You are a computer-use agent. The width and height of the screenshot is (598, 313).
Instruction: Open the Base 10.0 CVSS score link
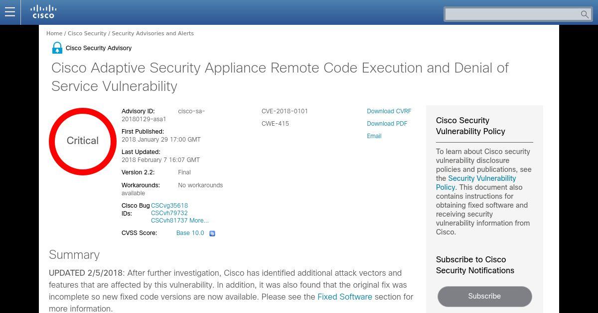tap(190, 233)
